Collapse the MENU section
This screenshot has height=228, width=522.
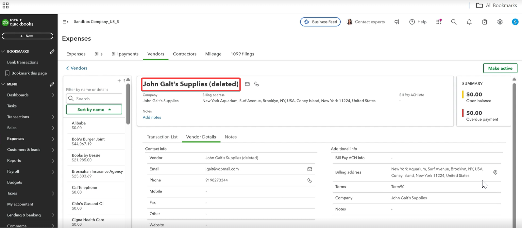click(3, 84)
